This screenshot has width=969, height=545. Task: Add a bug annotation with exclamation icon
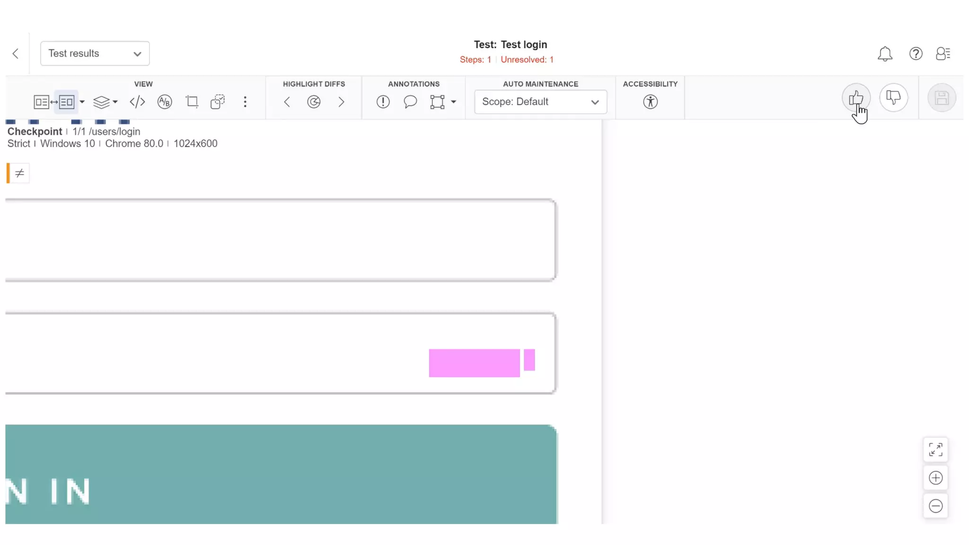tap(383, 102)
